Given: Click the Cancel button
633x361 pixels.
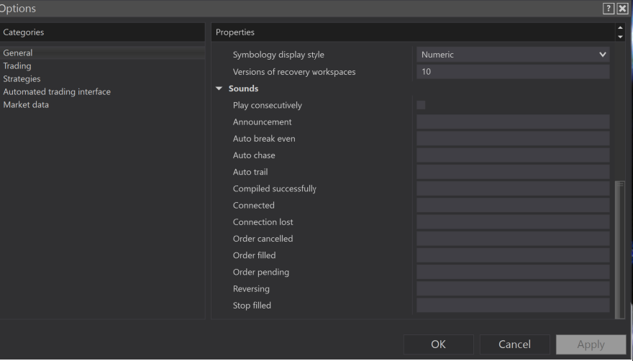Looking at the screenshot, I should click(514, 344).
